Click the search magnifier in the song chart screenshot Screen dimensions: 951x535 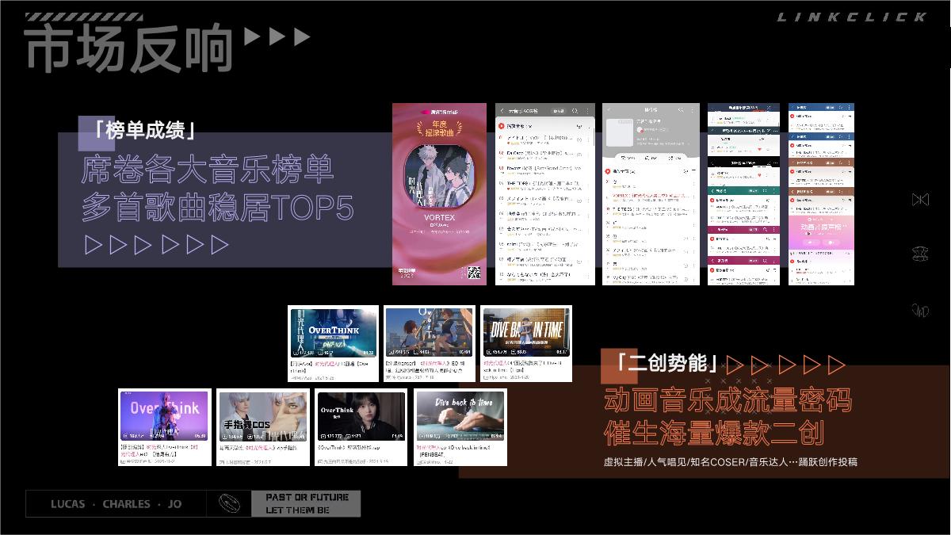click(575, 111)
